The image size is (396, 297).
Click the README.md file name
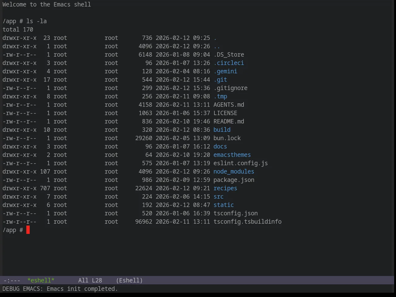229,121
